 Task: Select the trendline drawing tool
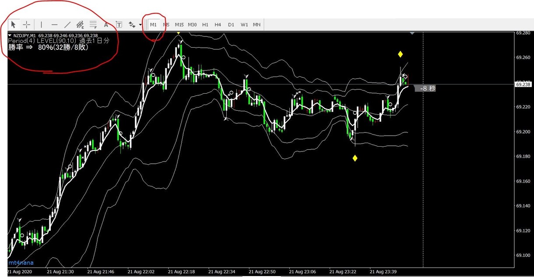click(67, 25)
